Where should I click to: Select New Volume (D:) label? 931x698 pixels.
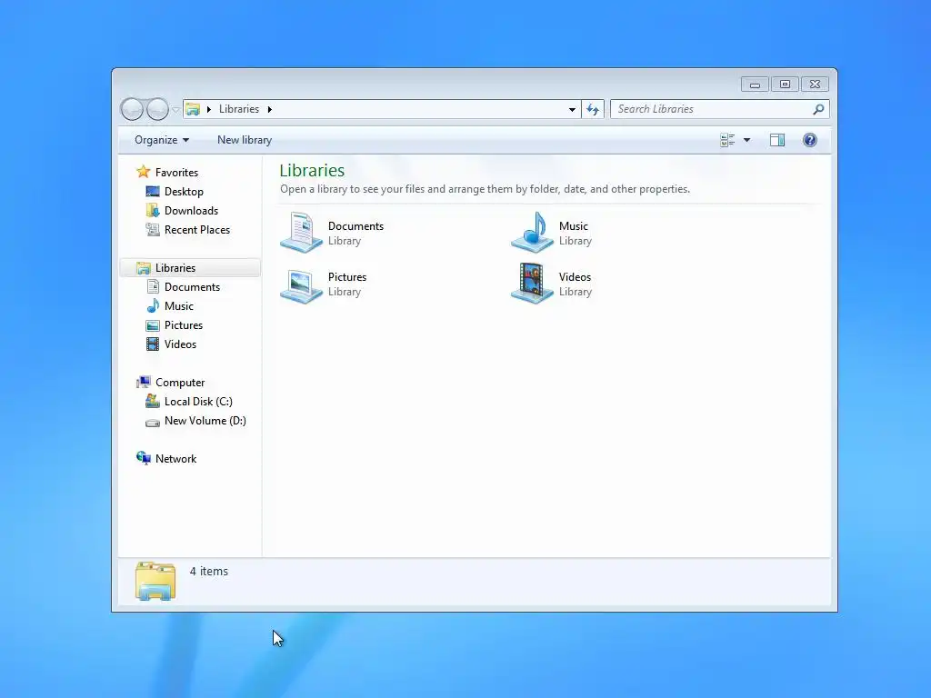pyautogui.click(x=205, y=421)
